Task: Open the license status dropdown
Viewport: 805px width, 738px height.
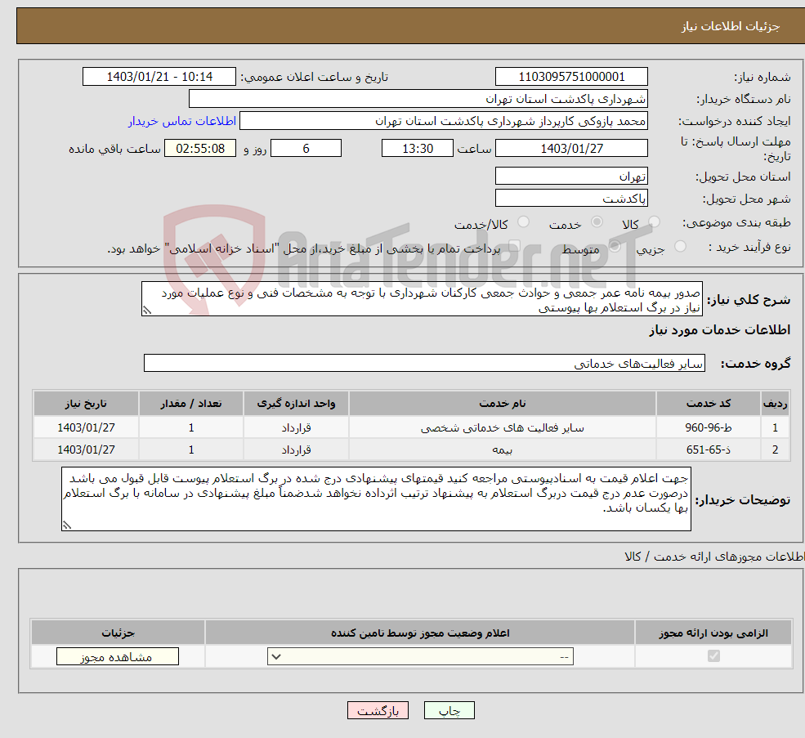Action: pyautogui.click(x=420, y=656)
